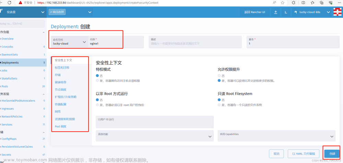Select 否 for 只读 Root Filesystem
This screenshot has width=343, height=163.
tap(219, 100)
